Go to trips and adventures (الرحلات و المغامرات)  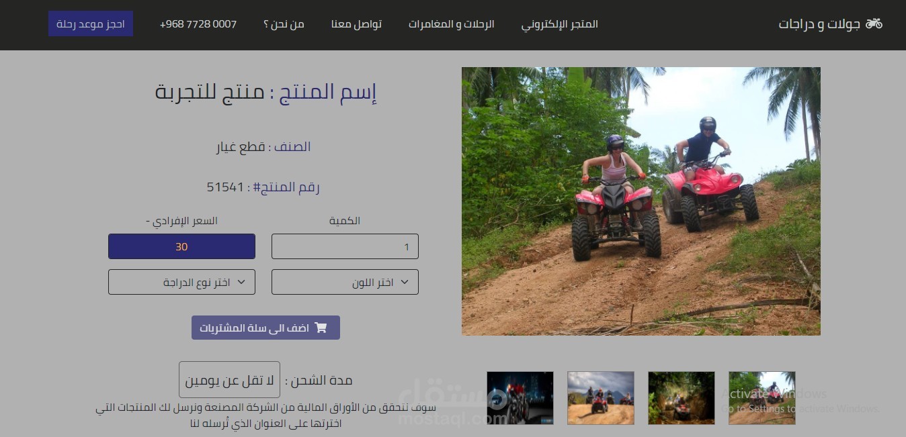[452, 24]
